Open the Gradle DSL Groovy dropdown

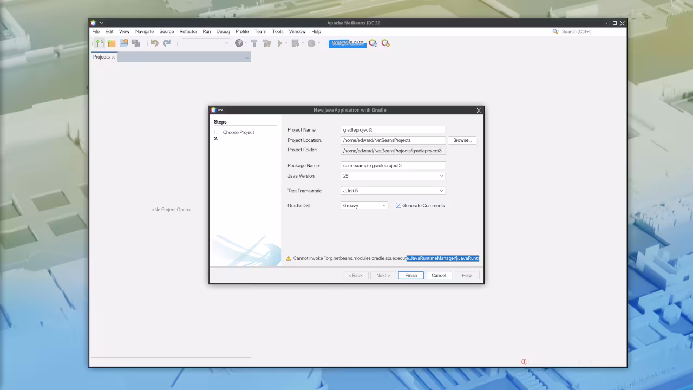point(364,206)
